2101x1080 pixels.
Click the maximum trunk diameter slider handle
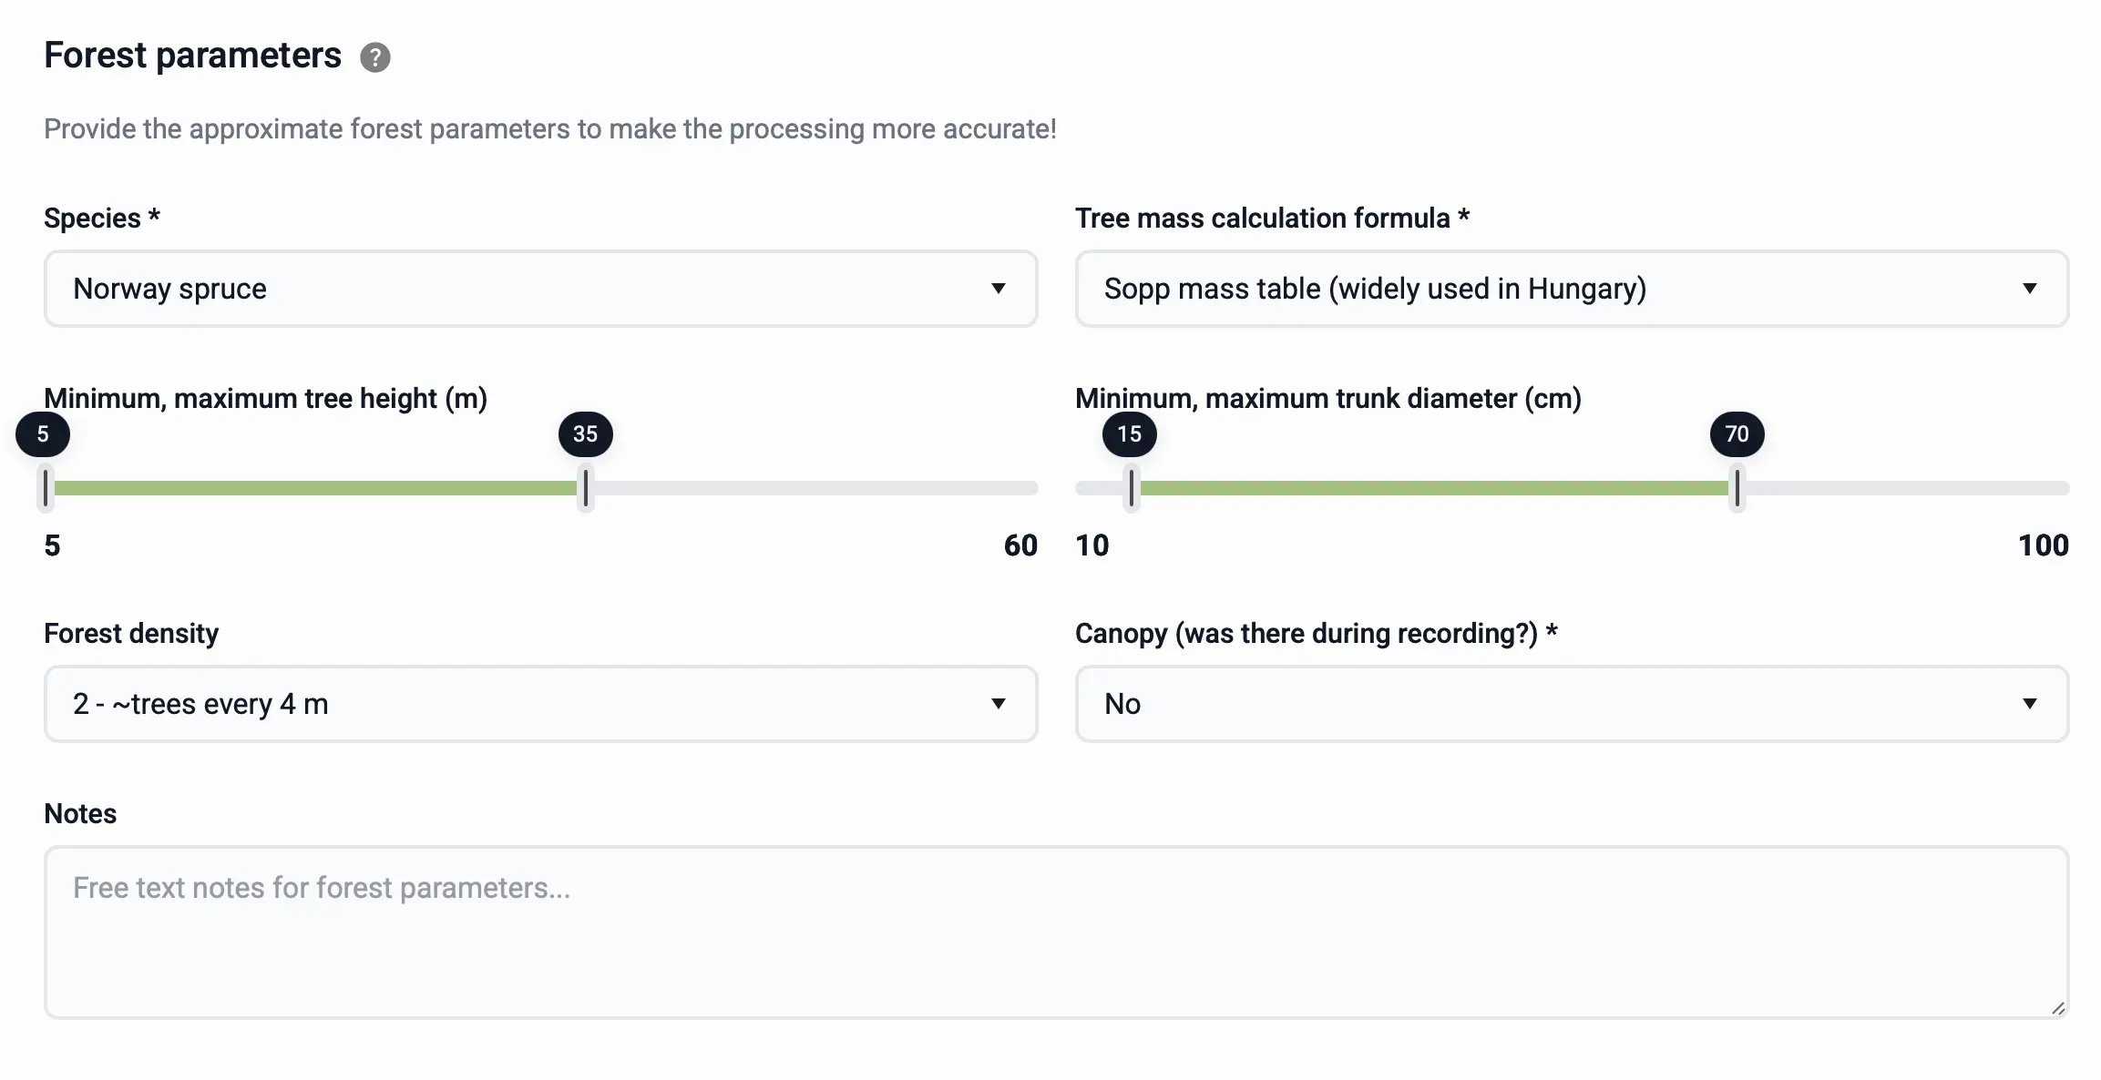coord(1737,488)
